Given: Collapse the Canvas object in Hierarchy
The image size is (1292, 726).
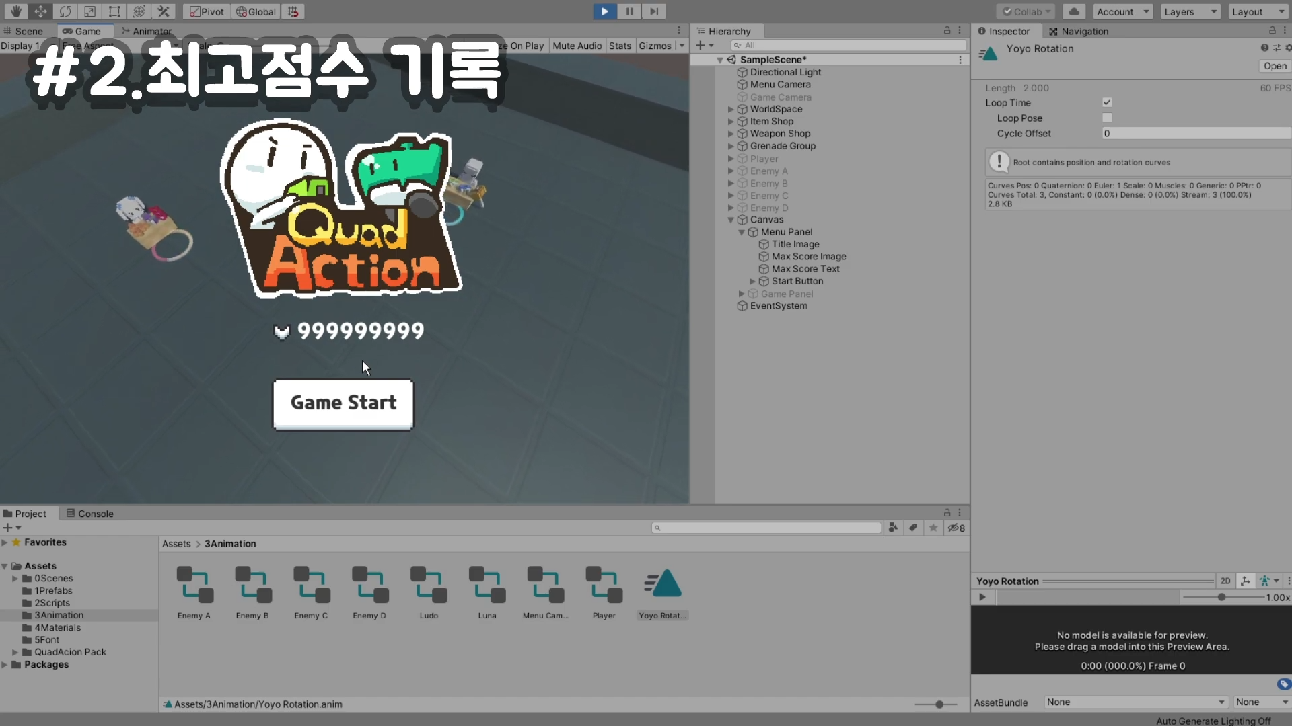Looking at the screenshot, I should click(731, 220).
